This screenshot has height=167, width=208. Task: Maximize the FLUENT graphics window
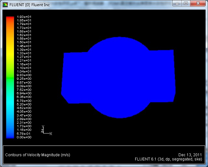tap(186, 4)
